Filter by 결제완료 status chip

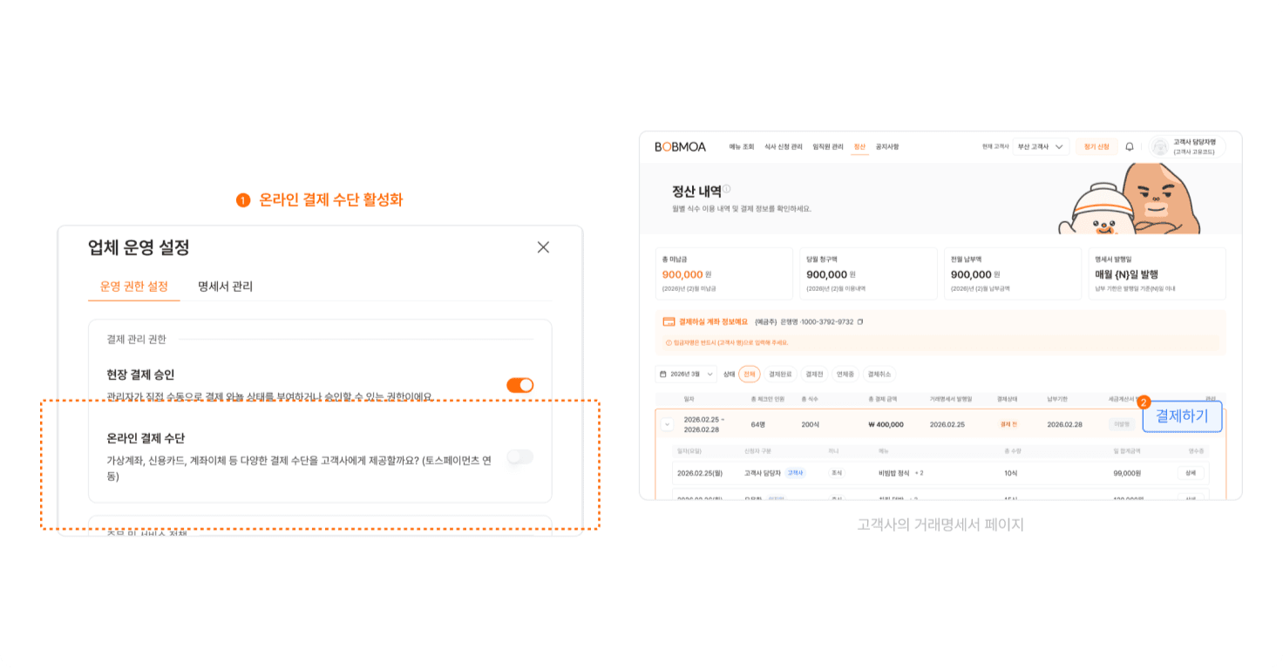click(x=780, y=374)
